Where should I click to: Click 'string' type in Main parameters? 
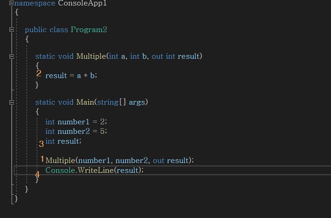point(108,102)
